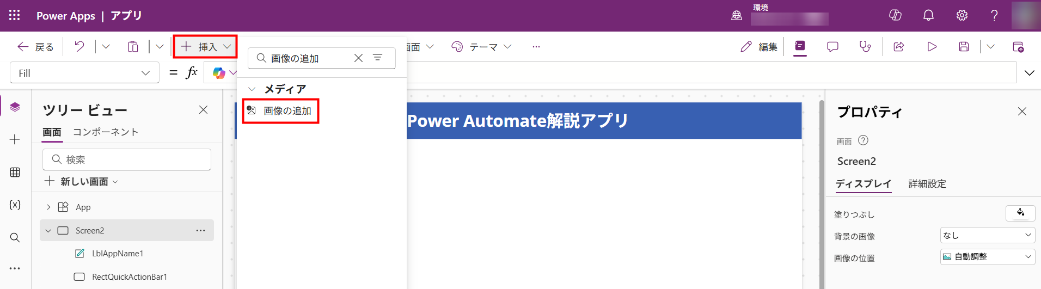1041x289 pixels.
Task: Collapse the メディア category section
Action: [252, 89]
